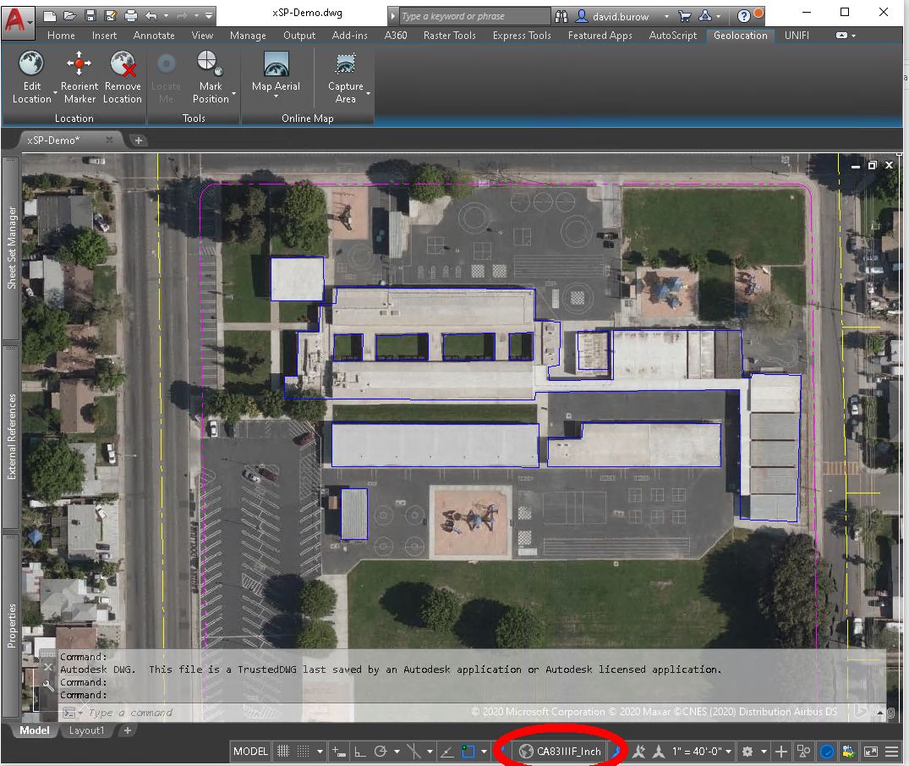Expand the Edit Location dropdown arrow
Image resolution: width=909 pixels, height=766 pixels.
pos(55,93)
